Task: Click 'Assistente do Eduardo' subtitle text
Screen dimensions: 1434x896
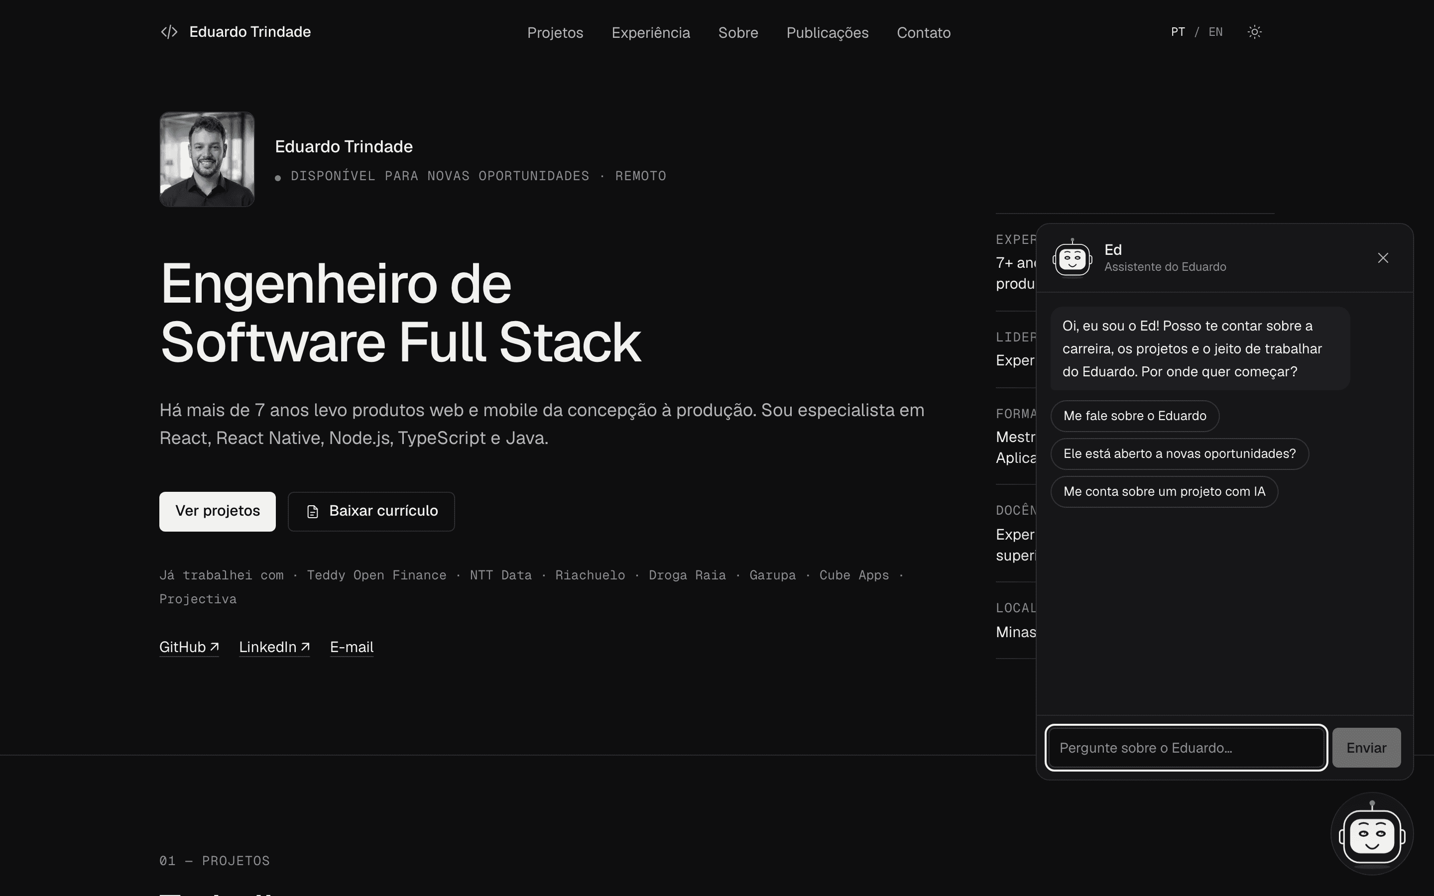Action: (x=1165, y=267)
